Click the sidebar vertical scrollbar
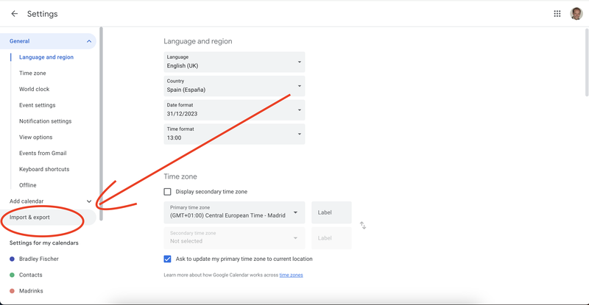The height and width of the screenshot is (305, 589). click(x=101, y=123)
